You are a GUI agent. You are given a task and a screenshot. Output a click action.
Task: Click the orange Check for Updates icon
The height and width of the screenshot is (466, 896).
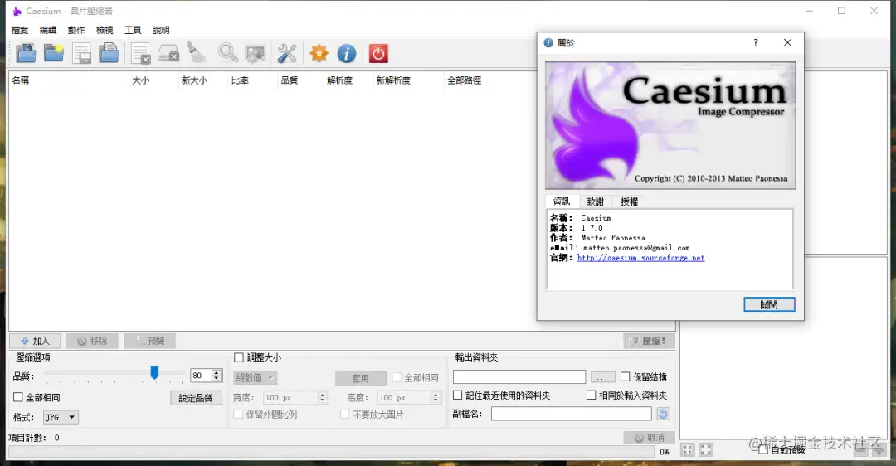click(x=319, y=53)
